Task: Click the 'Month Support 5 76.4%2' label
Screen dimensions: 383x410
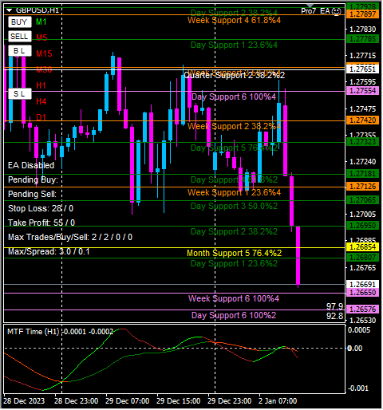Action: (234, 253)
